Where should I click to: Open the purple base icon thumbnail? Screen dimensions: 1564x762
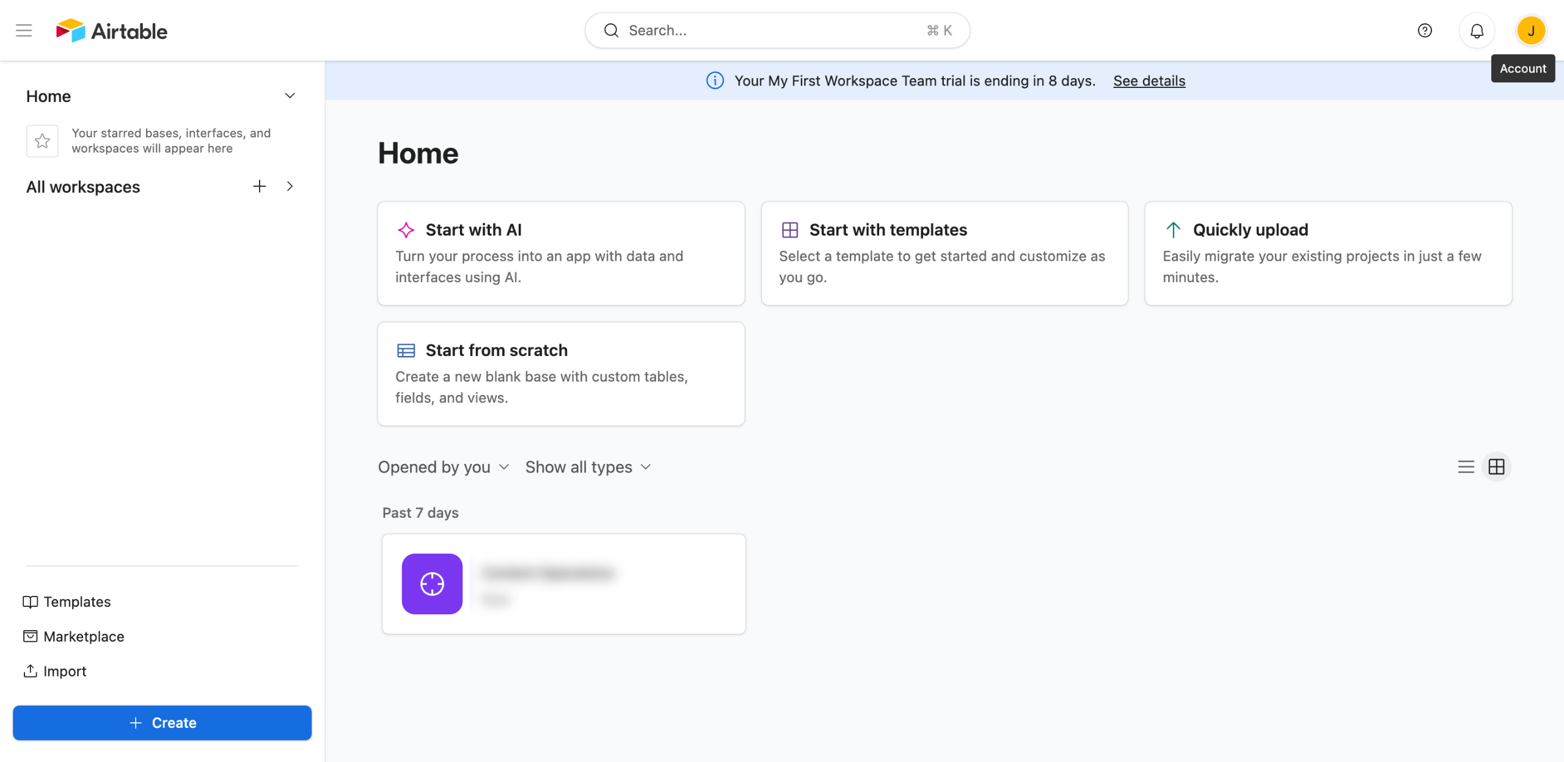432,584
